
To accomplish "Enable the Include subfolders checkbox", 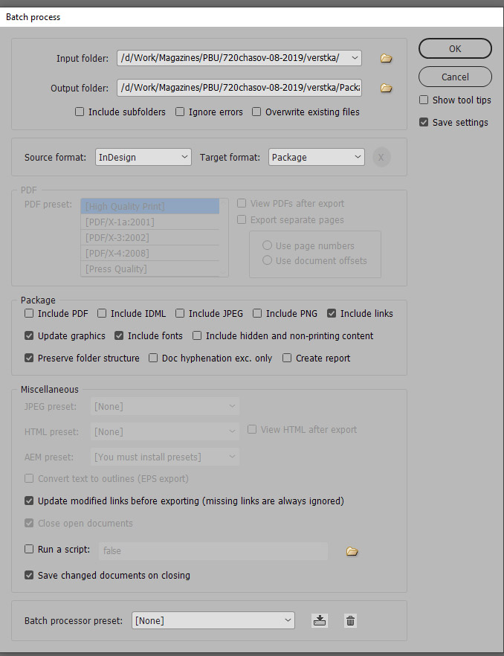I will point(80,112).
